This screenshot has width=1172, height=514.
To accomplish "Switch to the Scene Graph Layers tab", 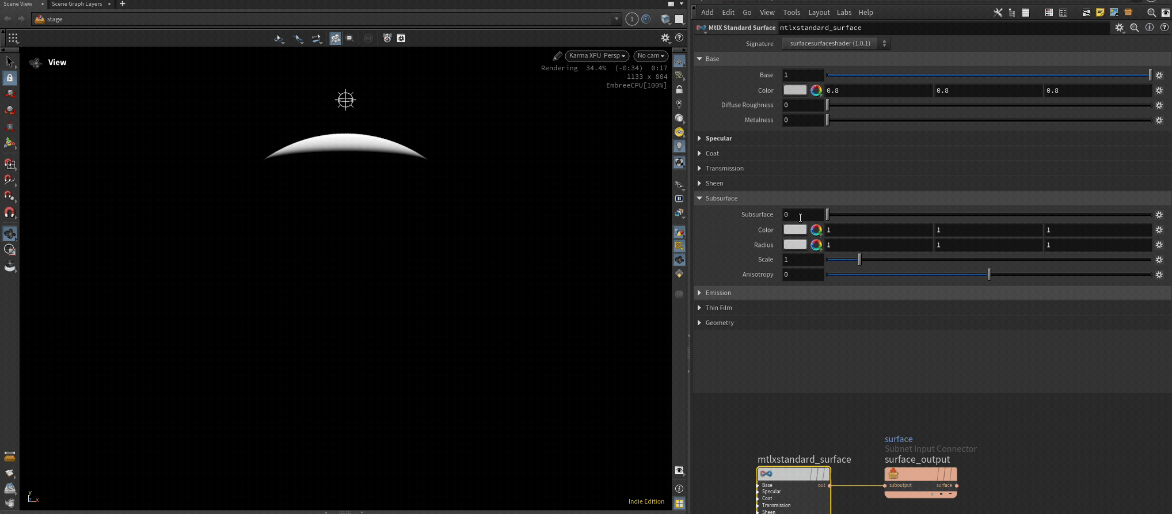I will [x=77, y=4].
